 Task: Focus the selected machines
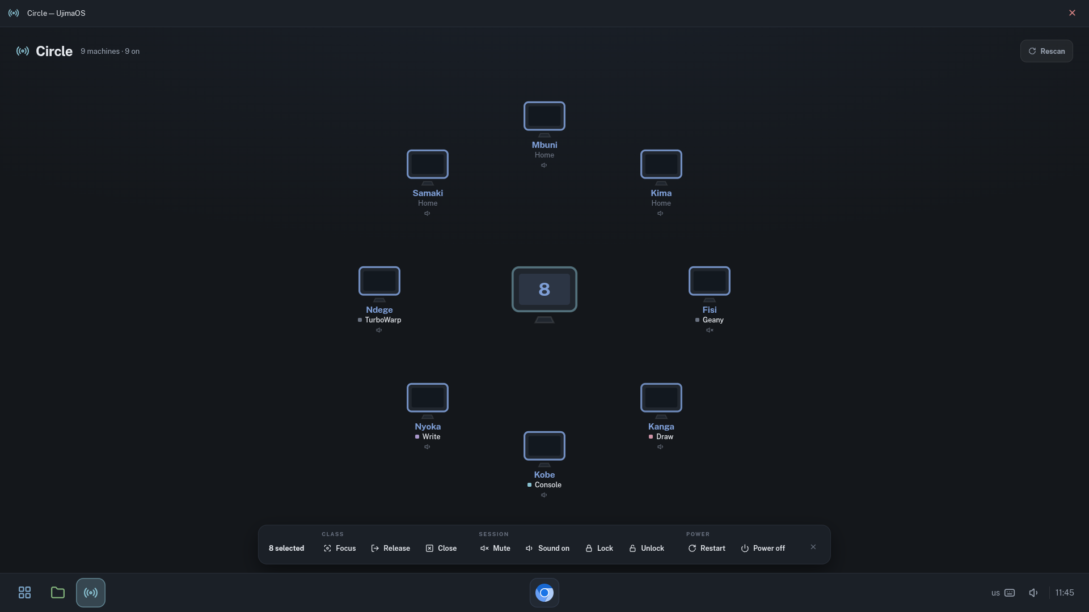coord(340,548)
